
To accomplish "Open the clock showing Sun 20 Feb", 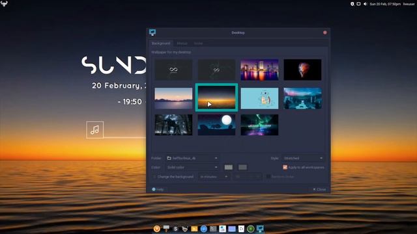I will [385, 4].
